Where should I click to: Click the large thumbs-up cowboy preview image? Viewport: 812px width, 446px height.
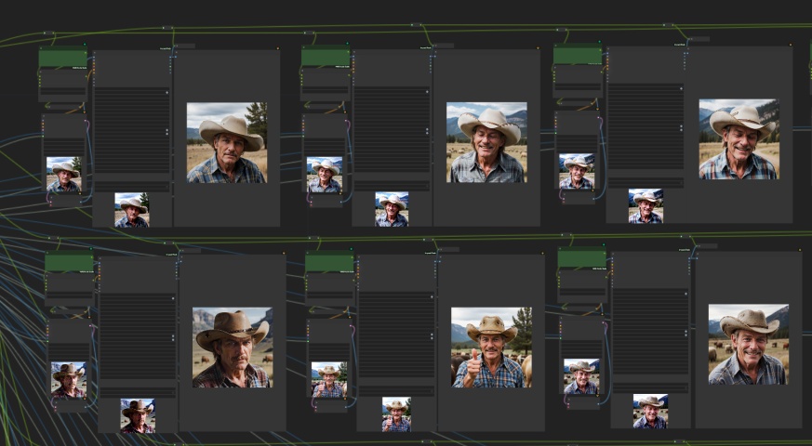[491, 348]
